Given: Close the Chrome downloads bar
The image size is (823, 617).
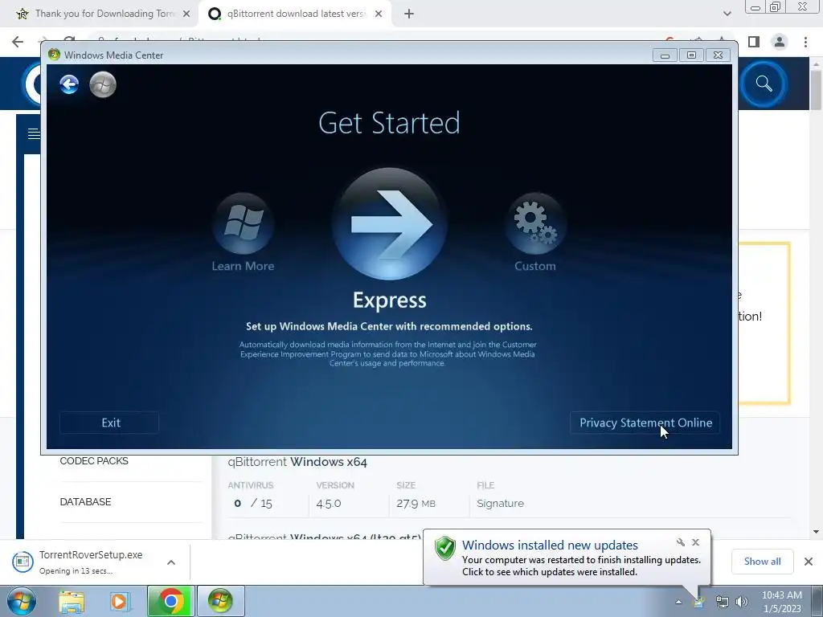Looking at the screenshot, I should [x=809, y=562].
